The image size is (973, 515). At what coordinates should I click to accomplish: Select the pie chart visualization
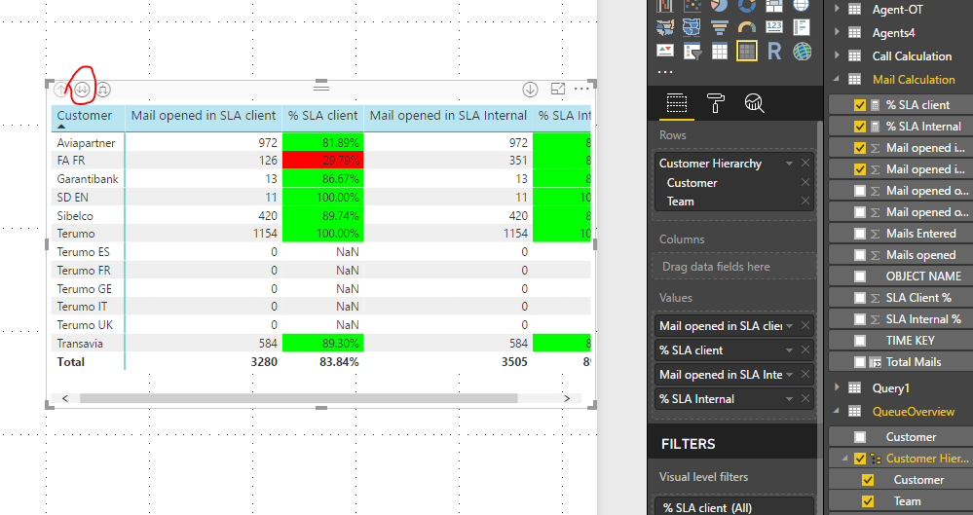pos(719,5)
